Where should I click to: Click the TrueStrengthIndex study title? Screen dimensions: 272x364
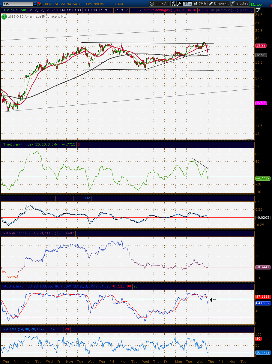pyautogui.click(x=31, y=144)
